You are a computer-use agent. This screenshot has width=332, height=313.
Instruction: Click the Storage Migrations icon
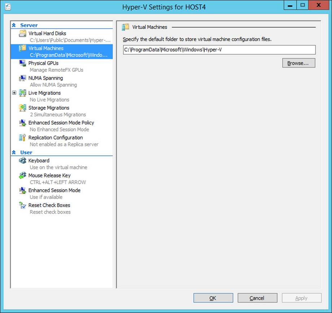tap(22, 108)
